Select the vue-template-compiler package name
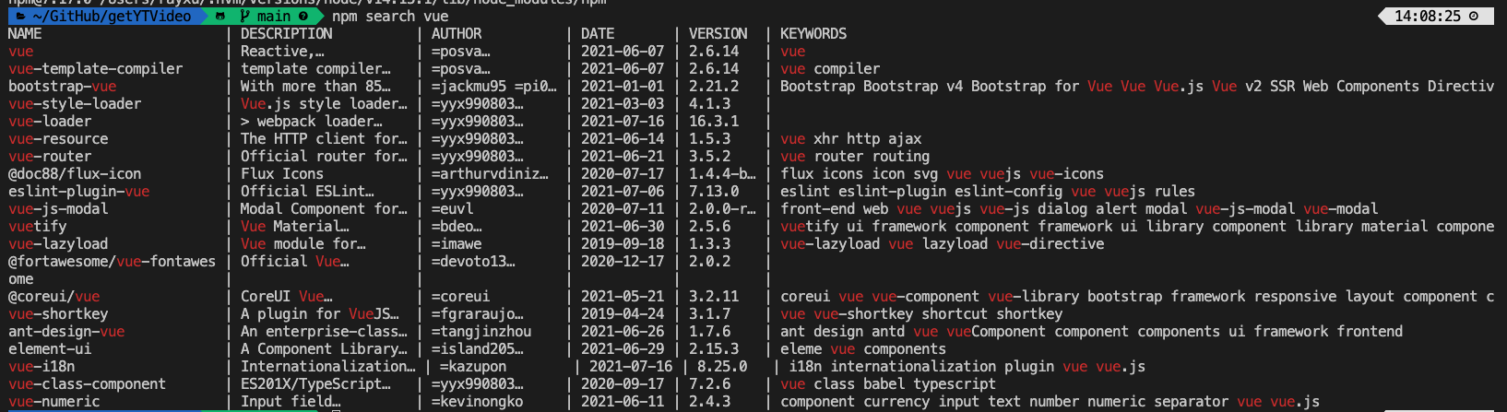This screenshot has width=1507, height=412. 95,69
